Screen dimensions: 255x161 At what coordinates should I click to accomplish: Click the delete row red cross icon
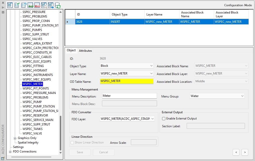pyautogui.click(x=37, y=5)
